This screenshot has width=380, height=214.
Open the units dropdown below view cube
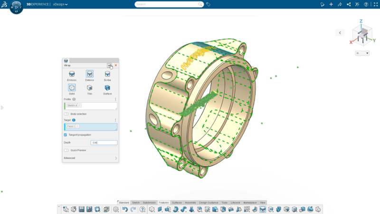click(362, 53)
